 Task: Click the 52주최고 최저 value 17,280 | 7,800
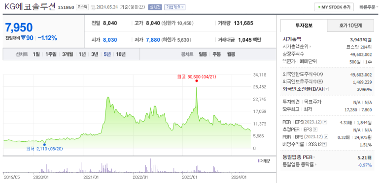coord(358,110)
